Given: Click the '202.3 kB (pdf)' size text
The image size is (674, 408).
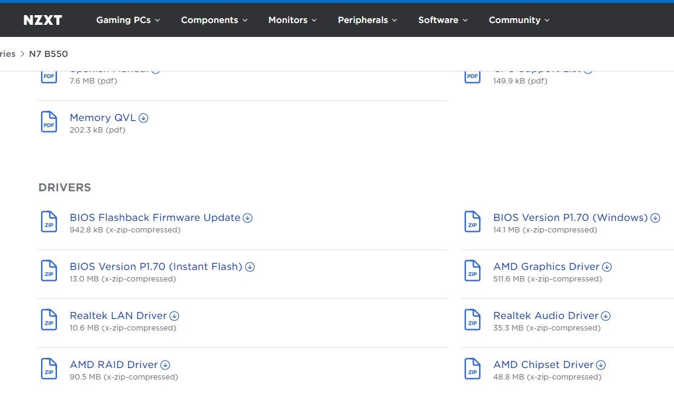Looking at the screenshot, I should [x=97, y=130].
